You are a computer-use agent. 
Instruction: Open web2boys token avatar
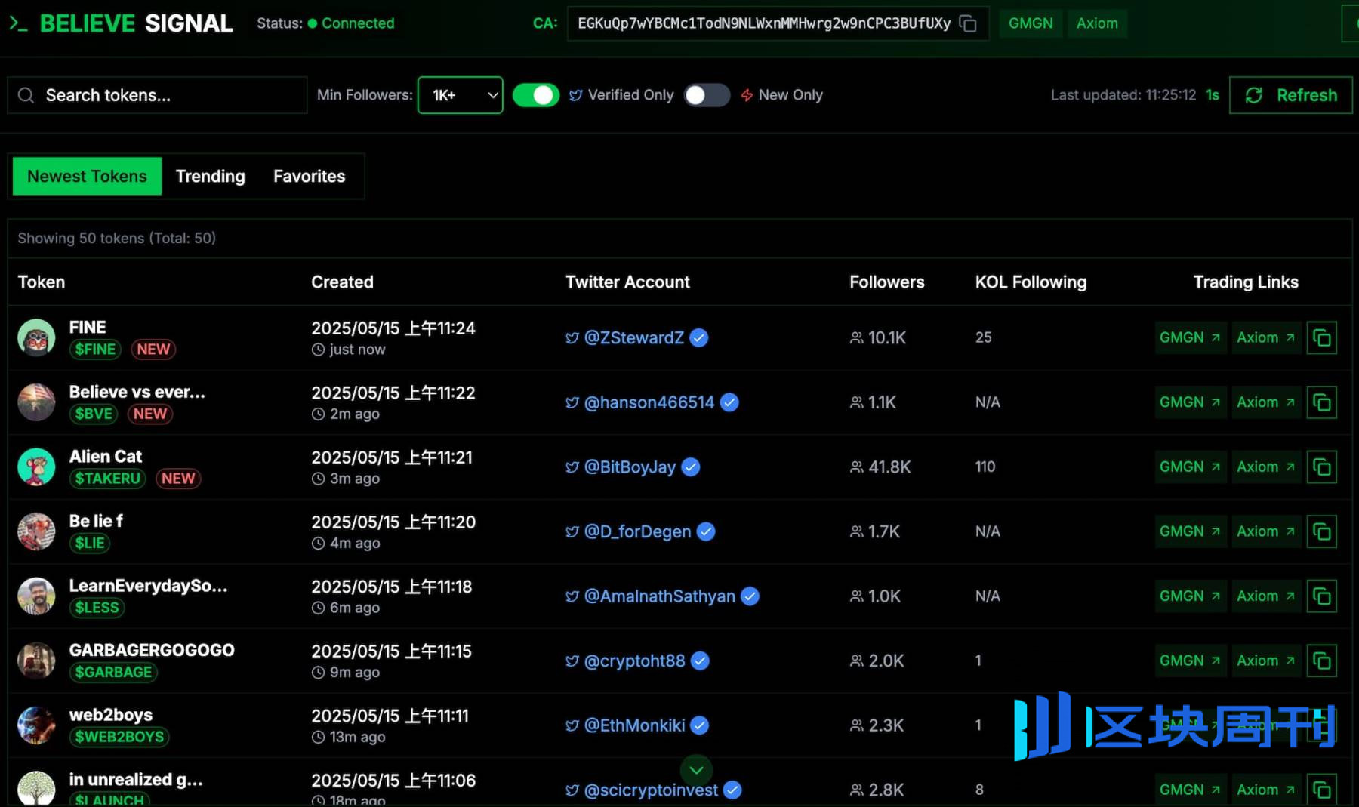36,725
